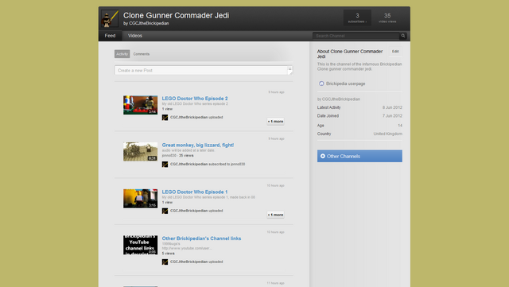Click the Edit button in About section
Screen dimensions: 509x287
coord(395,52)
